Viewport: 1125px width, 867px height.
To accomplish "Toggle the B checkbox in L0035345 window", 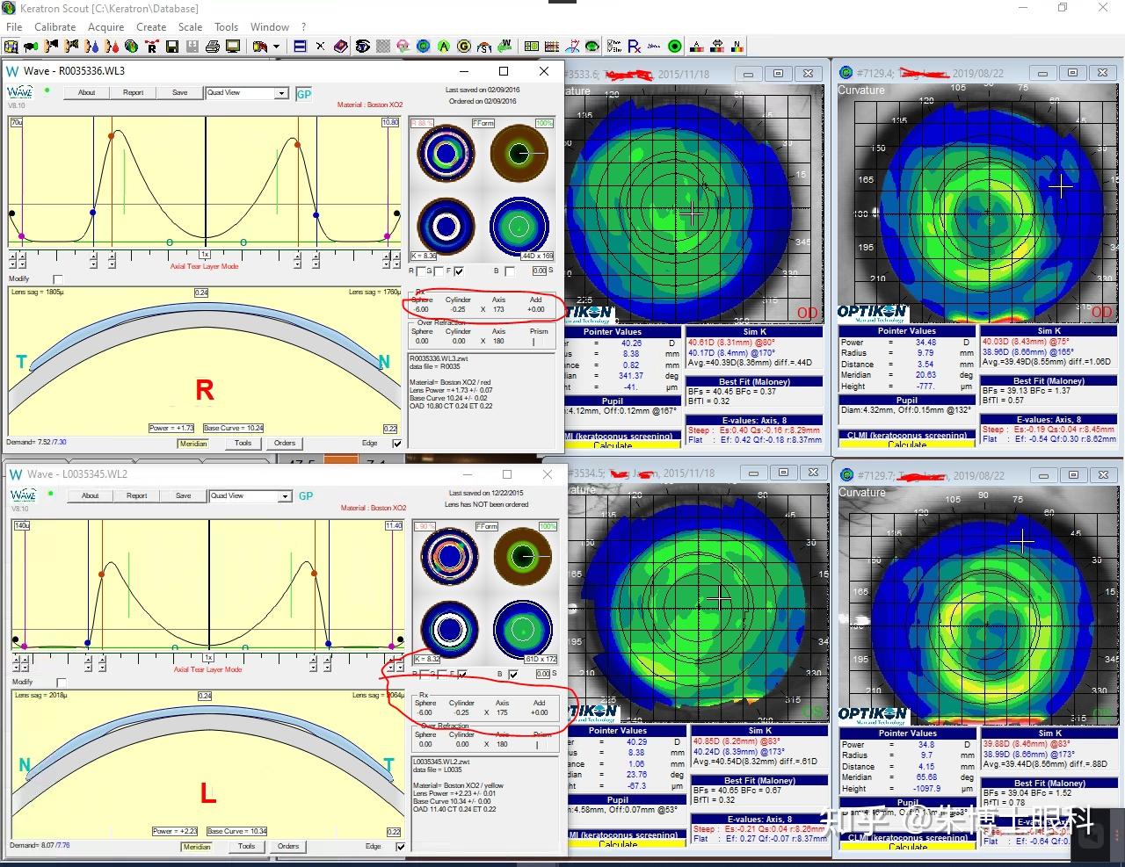I will 513,675.
